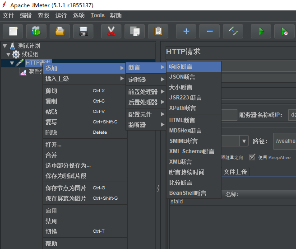
Task: Choose 剪切 in context menu
Action: (85, 91)
